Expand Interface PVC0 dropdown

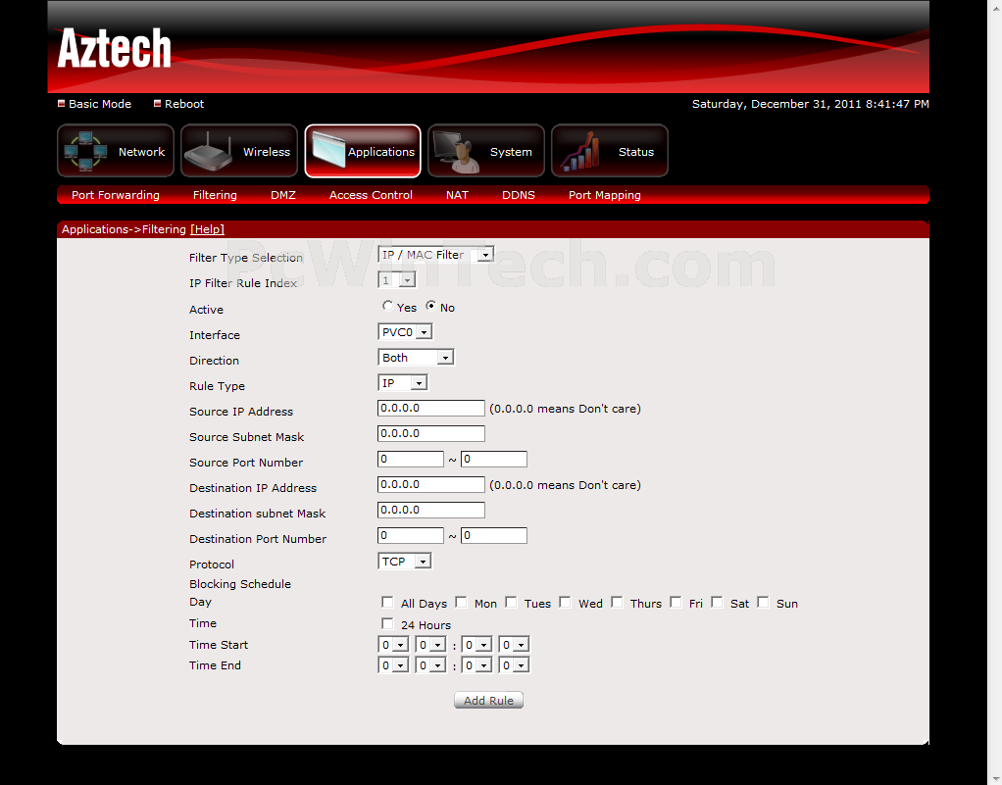pos(405,332)
